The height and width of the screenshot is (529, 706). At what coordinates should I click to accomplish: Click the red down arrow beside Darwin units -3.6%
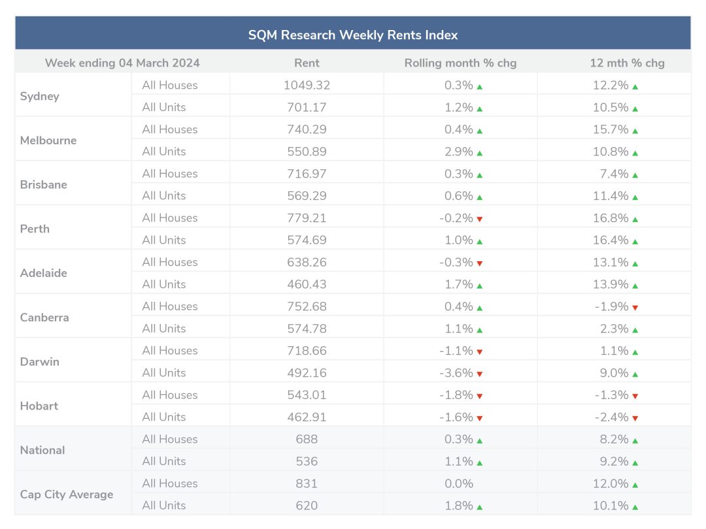(x=480, y=374)
